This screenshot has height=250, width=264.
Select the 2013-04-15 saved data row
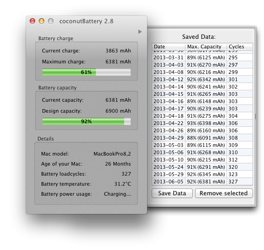202,94
